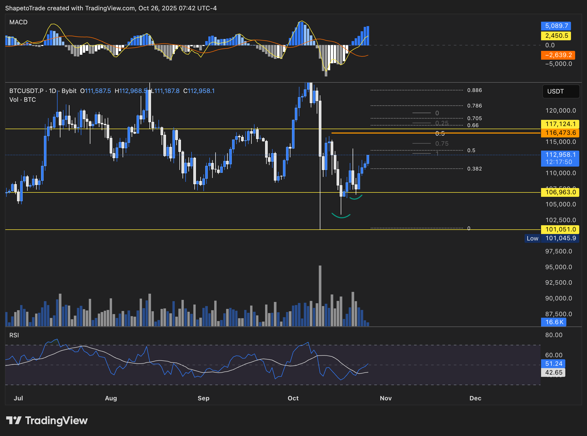
Task: Select the 0.886 Fibonacci level label
Action: coord(474,90)
